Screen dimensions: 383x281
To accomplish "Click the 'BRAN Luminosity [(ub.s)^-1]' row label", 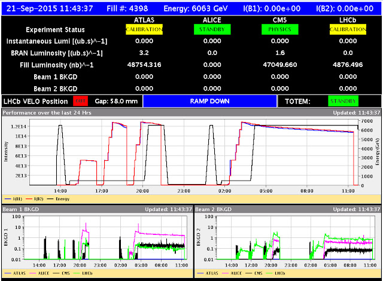I will pos(57,53).
